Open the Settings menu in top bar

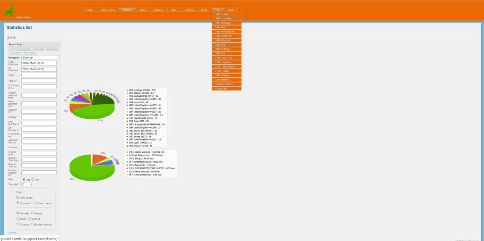click(x=189, y=9)
